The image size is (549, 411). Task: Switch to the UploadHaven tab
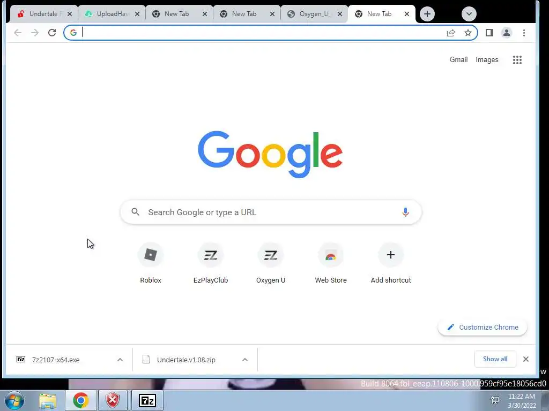point(112,14)
